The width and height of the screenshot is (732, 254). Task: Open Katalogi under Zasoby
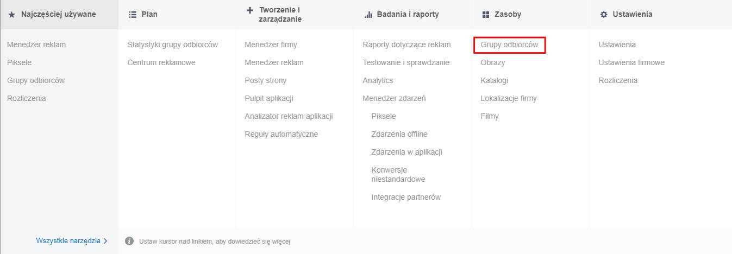(x=494, y=80)
